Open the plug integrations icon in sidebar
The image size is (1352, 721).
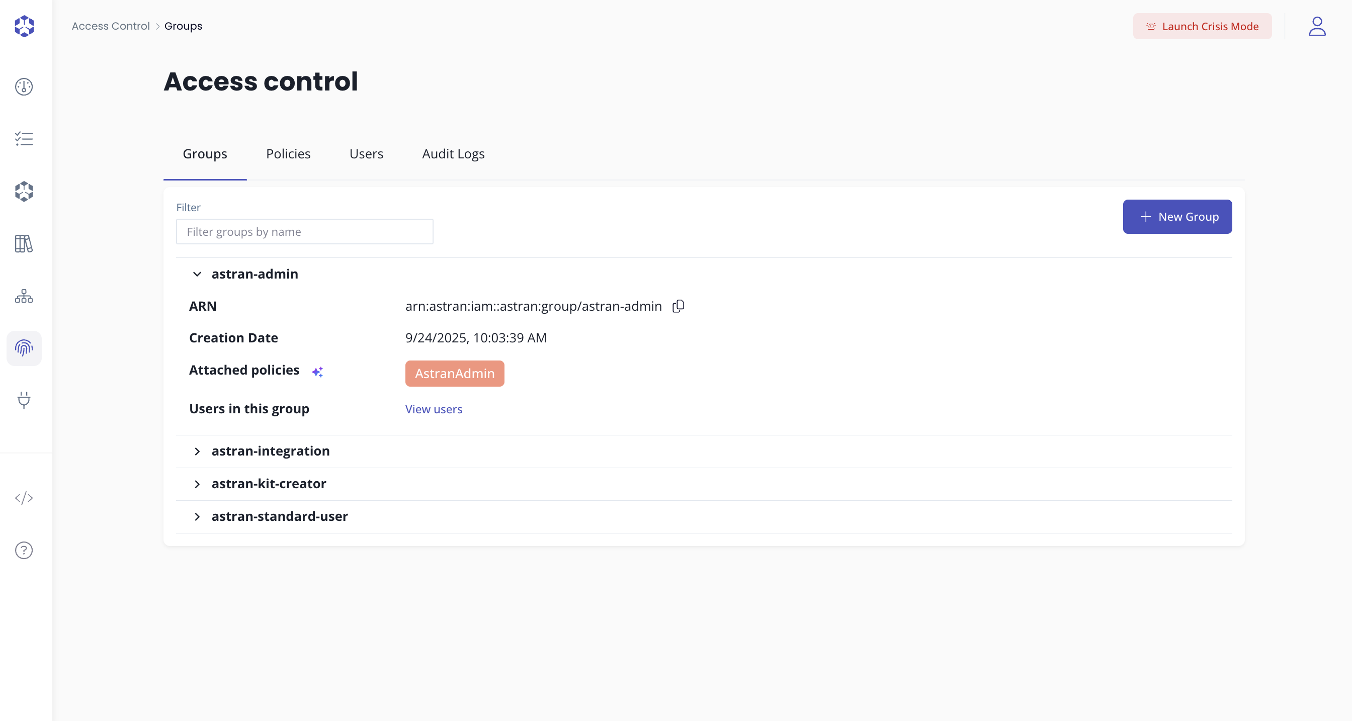tap(24, 400)
